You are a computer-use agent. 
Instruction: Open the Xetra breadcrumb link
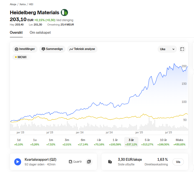tap(22, 4)
